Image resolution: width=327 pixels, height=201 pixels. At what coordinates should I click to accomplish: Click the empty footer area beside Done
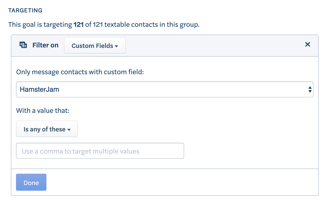(181, 182)
